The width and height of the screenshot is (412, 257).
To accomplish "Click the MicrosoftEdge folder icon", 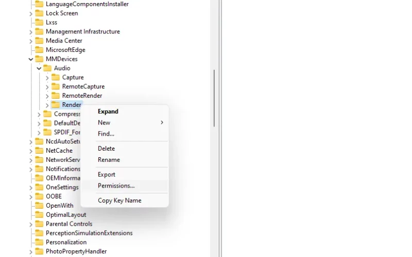I will coord(39,49).
